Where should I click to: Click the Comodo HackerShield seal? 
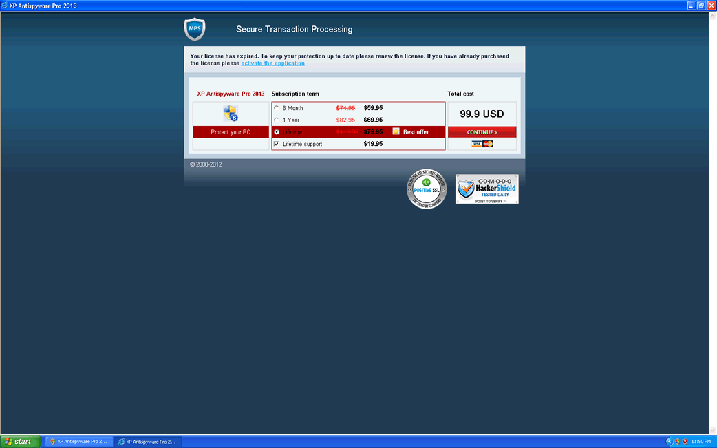tap(486, 189)
